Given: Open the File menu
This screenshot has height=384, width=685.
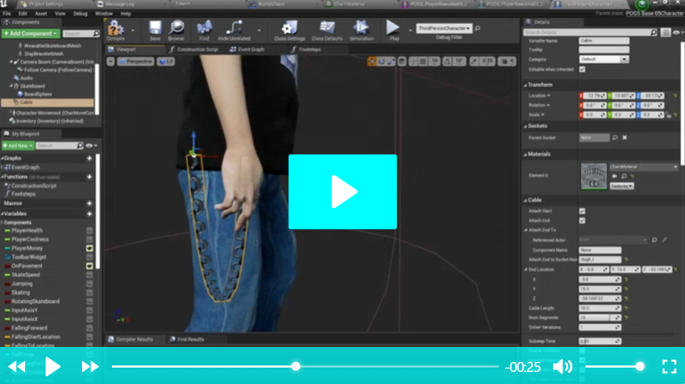Looking at the screenshot, I should [6, 14].
